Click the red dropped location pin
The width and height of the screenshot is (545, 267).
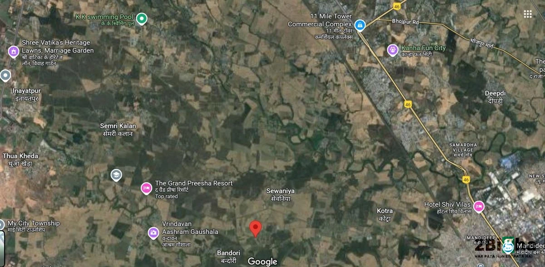coord(256,229)
